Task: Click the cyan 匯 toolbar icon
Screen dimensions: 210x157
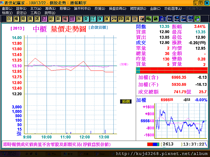Action: [x=93, y=19]
